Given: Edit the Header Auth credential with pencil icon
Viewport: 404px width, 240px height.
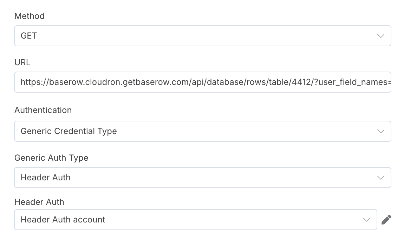Looking at the screenshot, I should (386, 220).
